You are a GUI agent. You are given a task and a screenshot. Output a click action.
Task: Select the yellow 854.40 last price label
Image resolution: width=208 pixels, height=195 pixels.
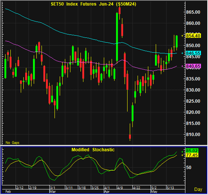pyautogui.click(x=193, y=36)
